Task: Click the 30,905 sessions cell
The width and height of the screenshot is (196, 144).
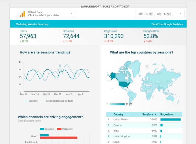Action: 154,119
